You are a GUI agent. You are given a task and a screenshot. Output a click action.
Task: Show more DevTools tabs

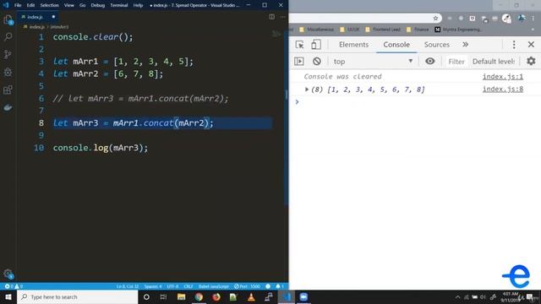[x=466, y=45]
